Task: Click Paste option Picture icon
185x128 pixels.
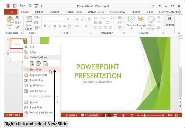Action: click(x=45, y=63)
